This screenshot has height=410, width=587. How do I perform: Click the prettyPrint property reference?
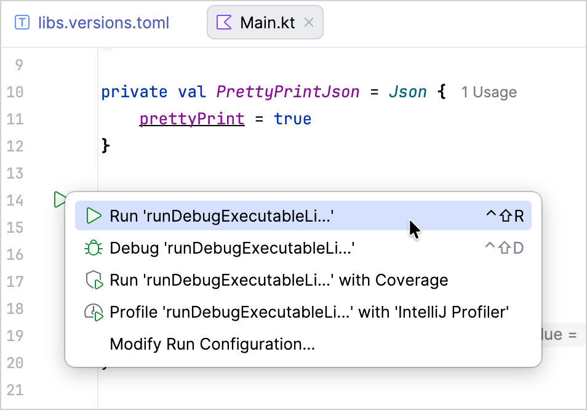[x=192, y=119]
